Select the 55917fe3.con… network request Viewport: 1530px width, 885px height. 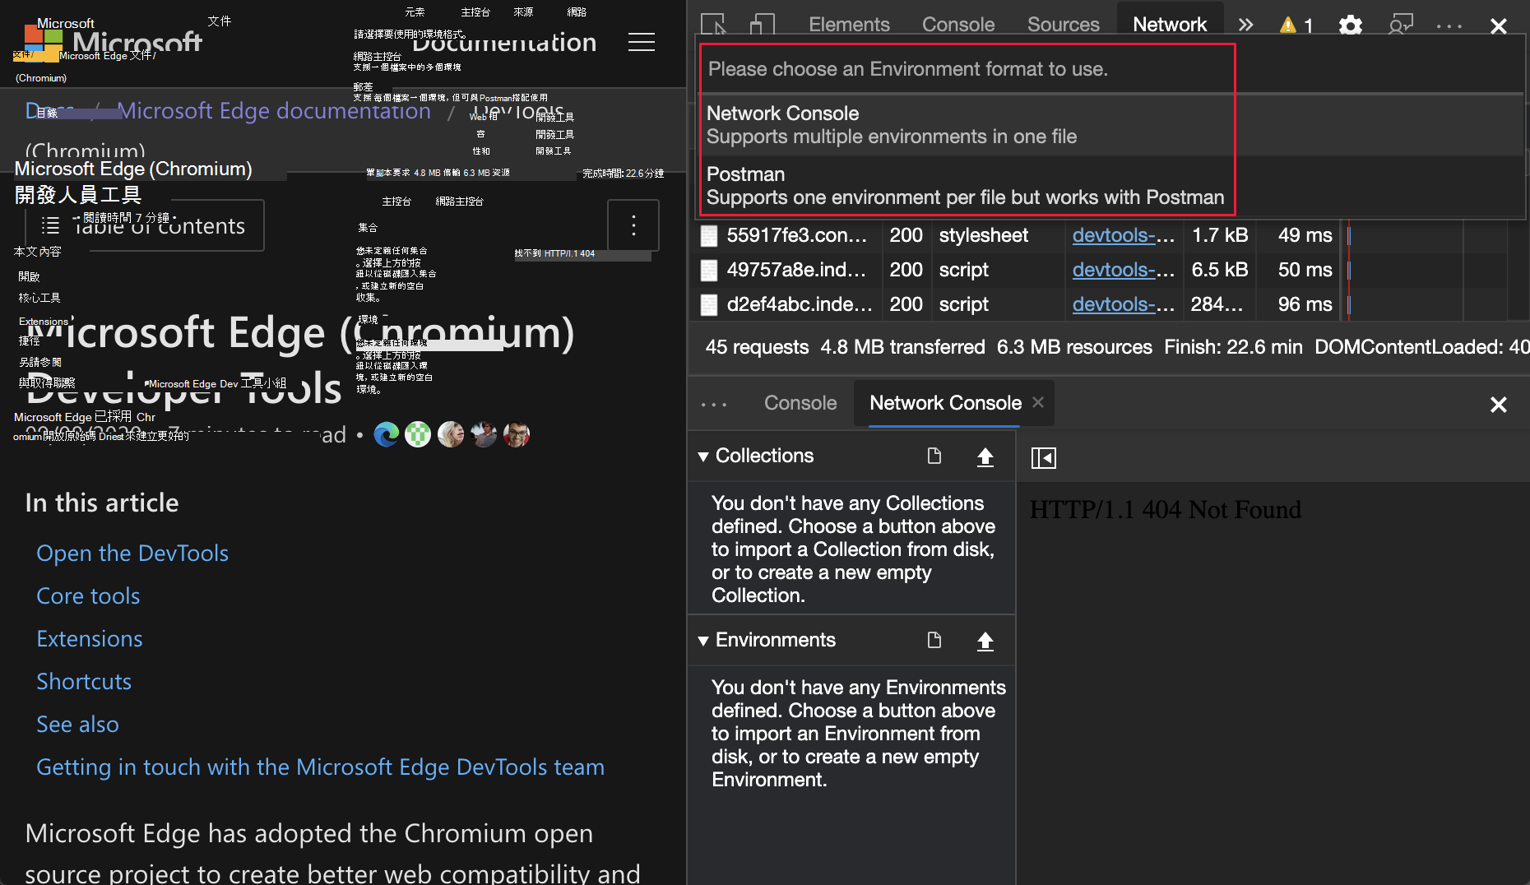tap(796, 235)
